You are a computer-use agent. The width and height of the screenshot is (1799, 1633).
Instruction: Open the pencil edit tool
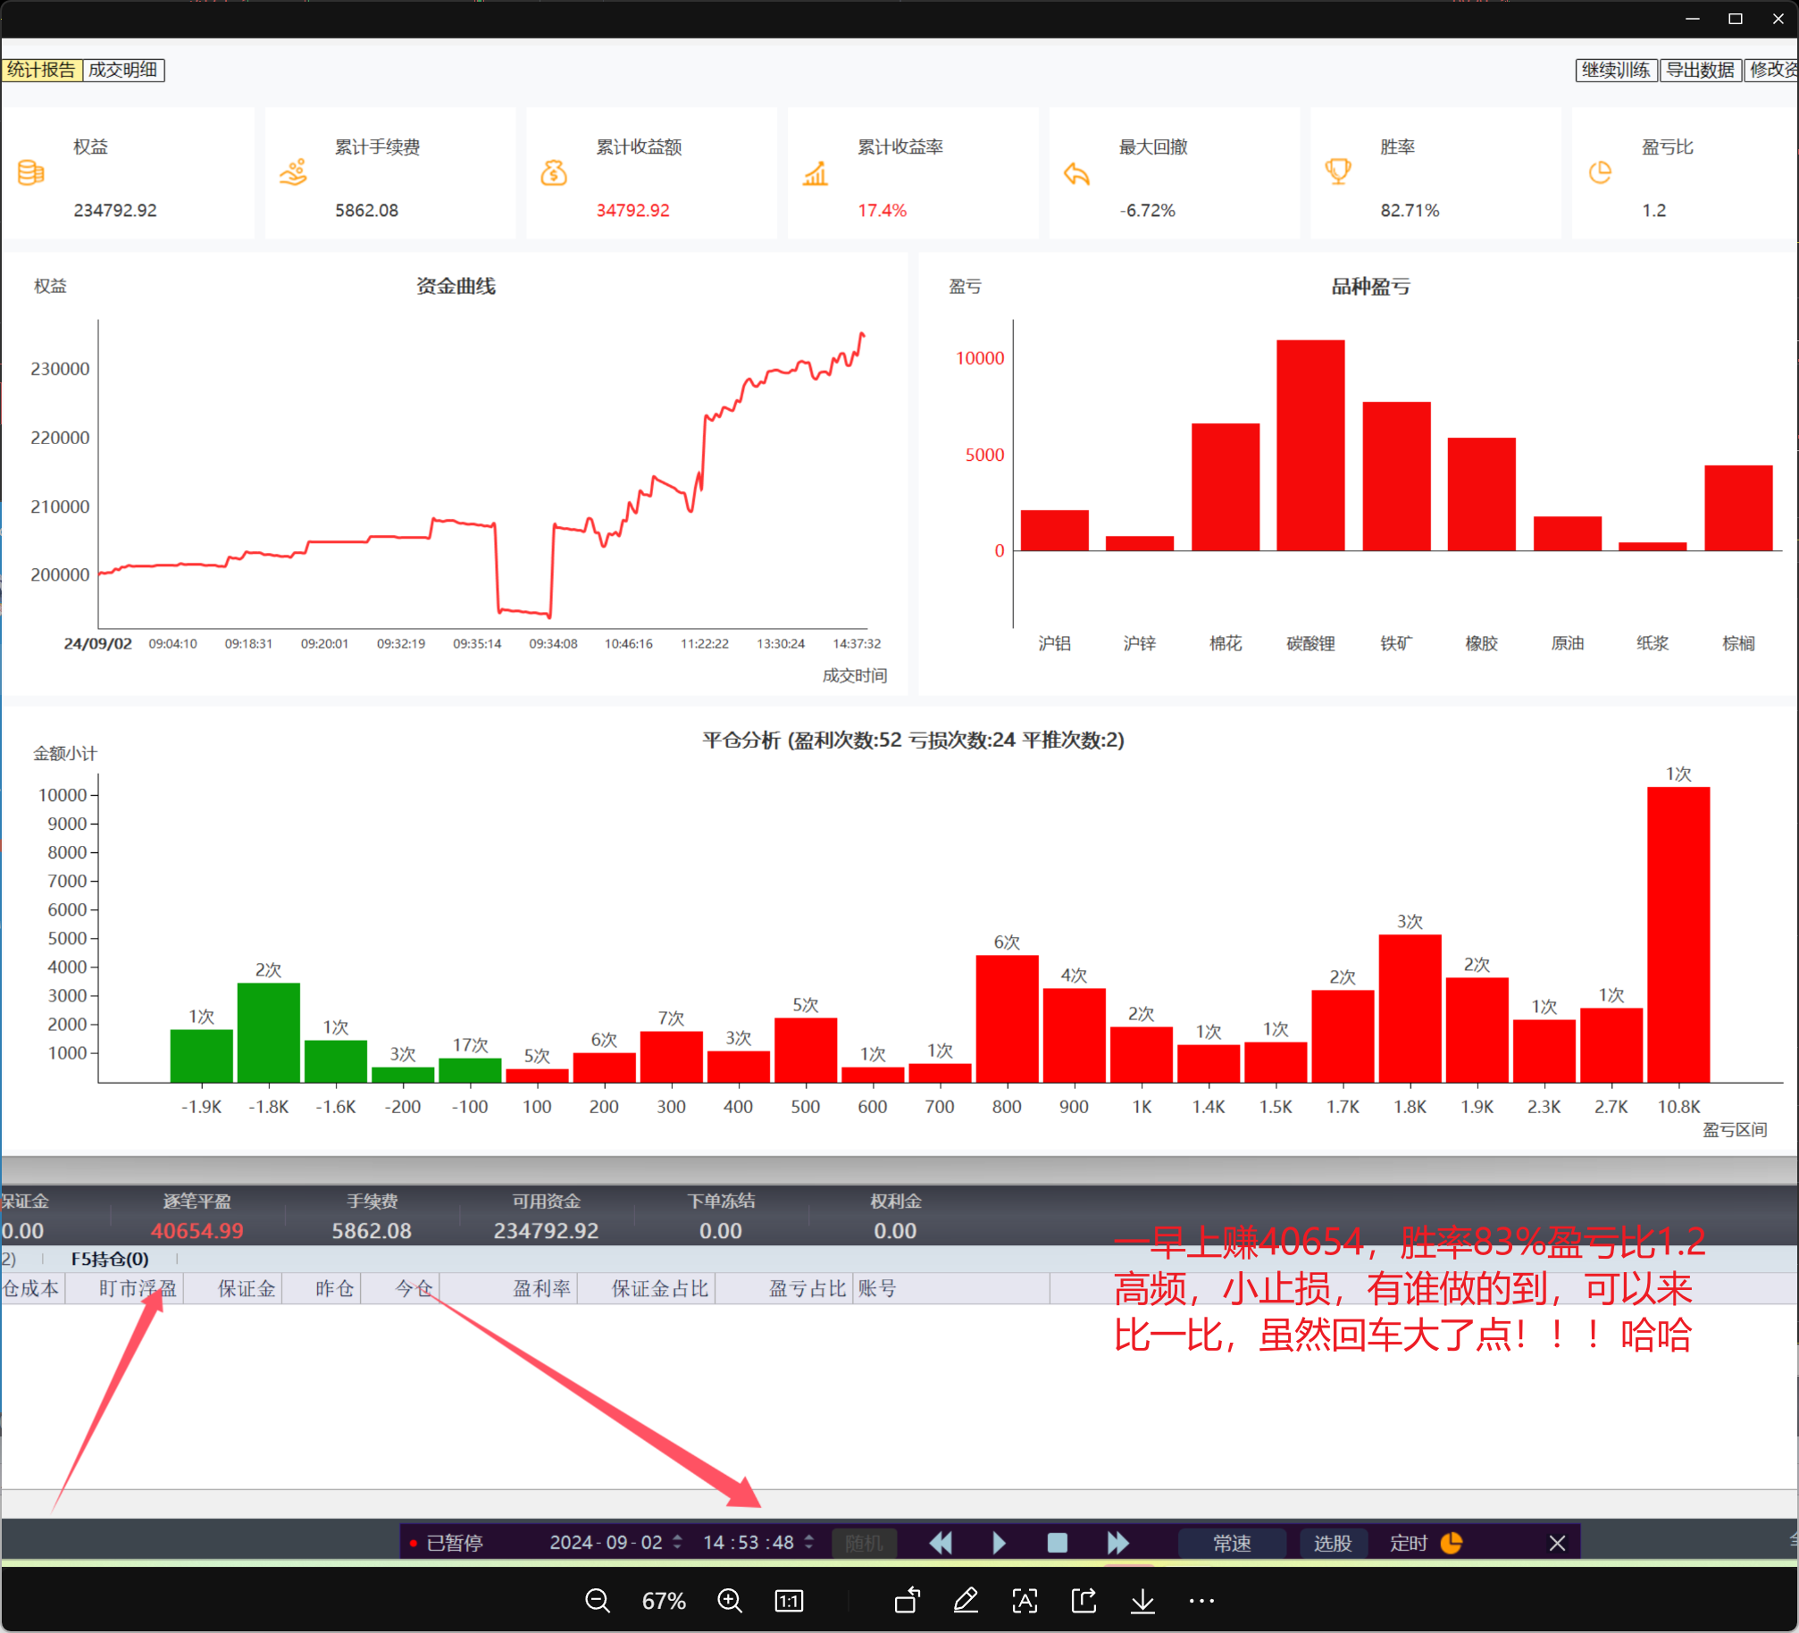click(x=966, y=1600)
